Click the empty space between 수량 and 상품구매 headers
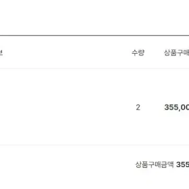 coord(154,53)
